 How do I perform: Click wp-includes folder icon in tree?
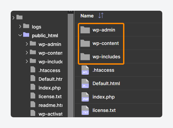[x=33, y=61]
